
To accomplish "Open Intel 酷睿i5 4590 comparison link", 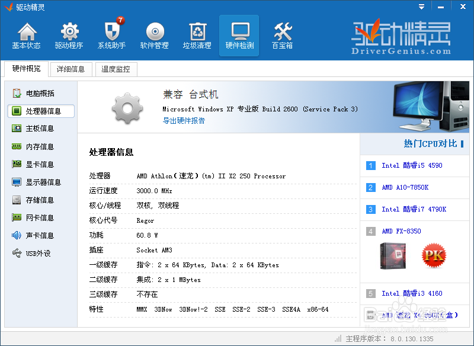I will [x=412, y=165].
